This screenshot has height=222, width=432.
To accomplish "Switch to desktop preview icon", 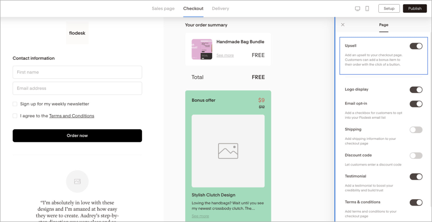I will [357, 8].
